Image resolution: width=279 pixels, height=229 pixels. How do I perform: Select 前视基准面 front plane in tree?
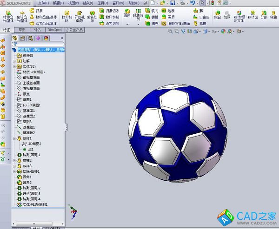click(31, 78)
